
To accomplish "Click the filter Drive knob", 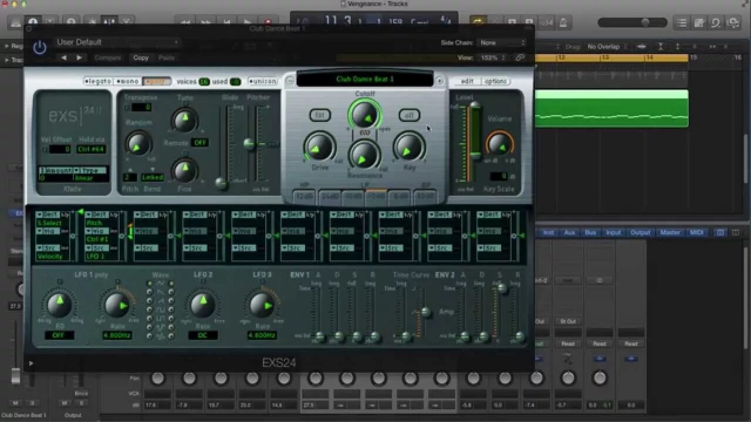I will point(319,148).
